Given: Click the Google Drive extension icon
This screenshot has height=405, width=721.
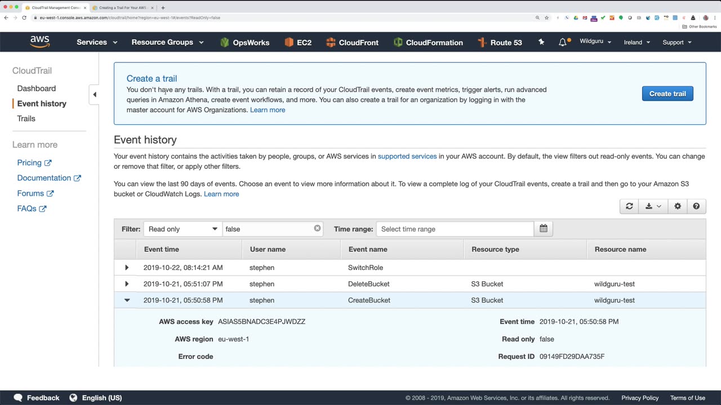Looking at the screenshot, I should pos(576,17).
